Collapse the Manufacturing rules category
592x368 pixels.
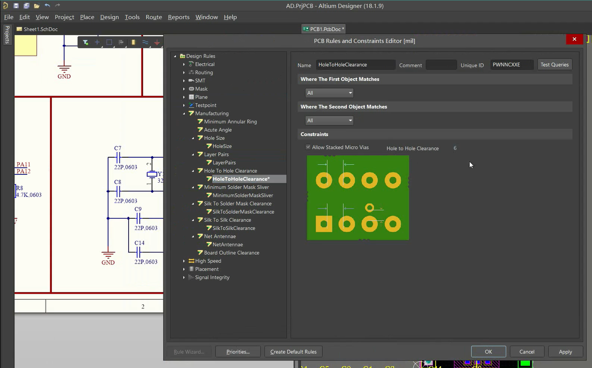coord(184,113)
